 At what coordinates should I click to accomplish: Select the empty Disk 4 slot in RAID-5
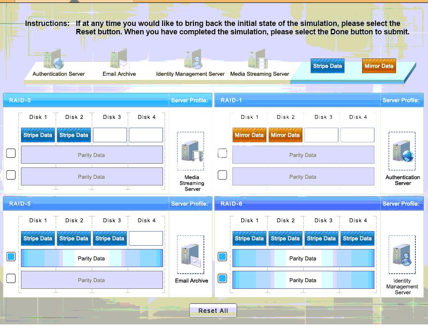coord(146,239)
